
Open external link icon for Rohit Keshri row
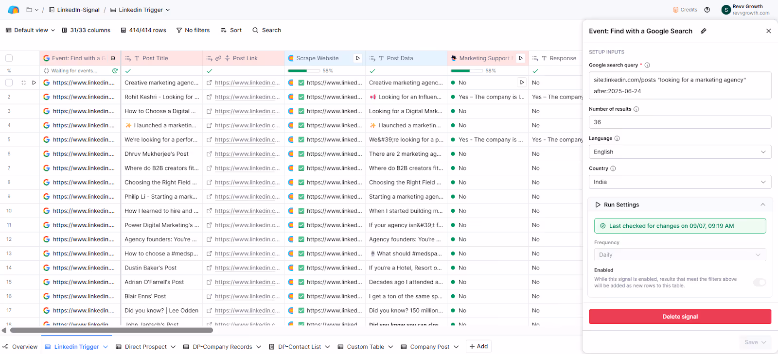tap(209, 97)
